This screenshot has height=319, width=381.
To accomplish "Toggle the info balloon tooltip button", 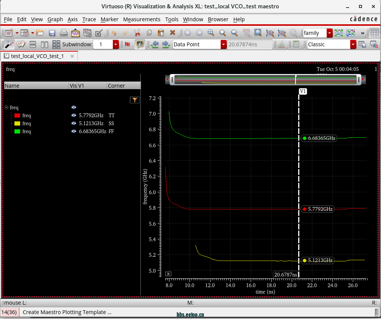I will click(x=140, y=44).
